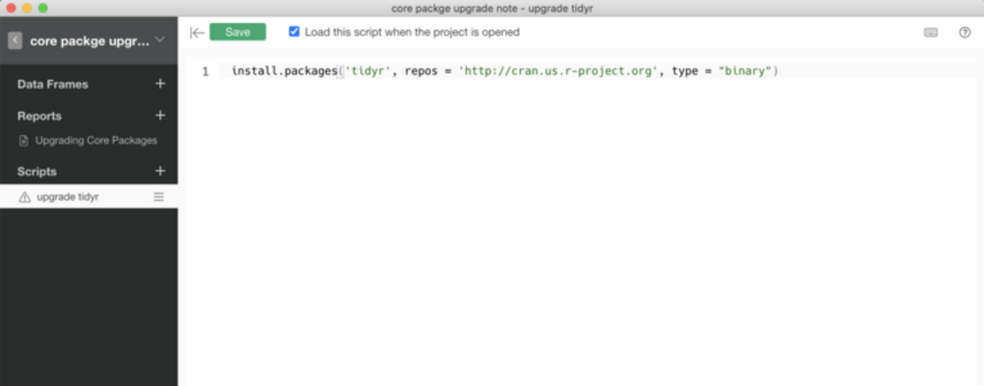Open the project name dropdown chevron
The height and width of the screenshot is (386, 984).
pos(159,40)
